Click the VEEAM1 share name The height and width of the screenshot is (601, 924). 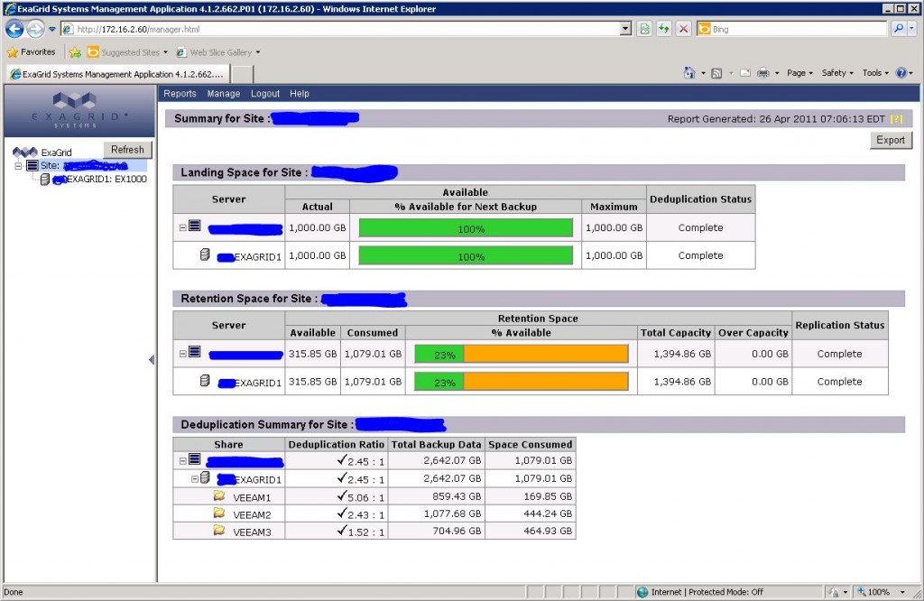252,498
